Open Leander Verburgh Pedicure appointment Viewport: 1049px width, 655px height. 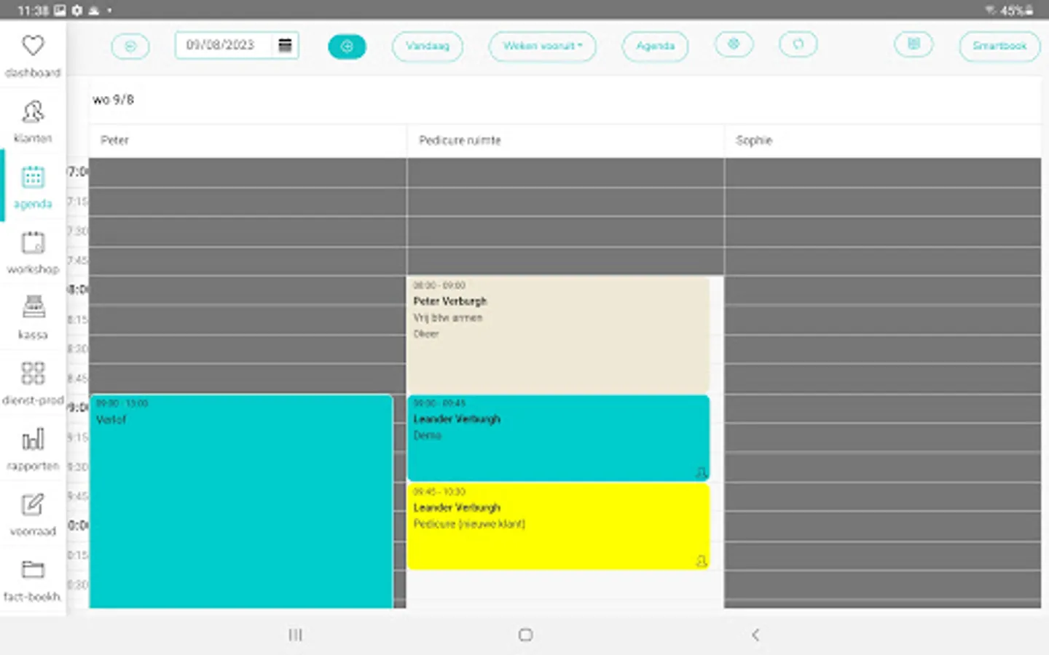(558, 527)
